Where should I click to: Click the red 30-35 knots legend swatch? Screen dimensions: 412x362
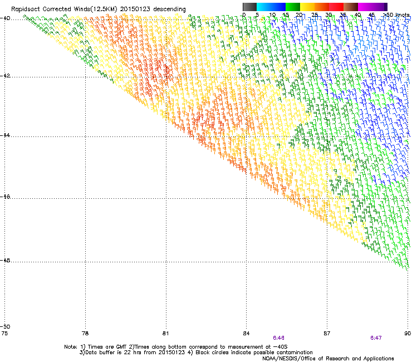[x=336, y=7]
